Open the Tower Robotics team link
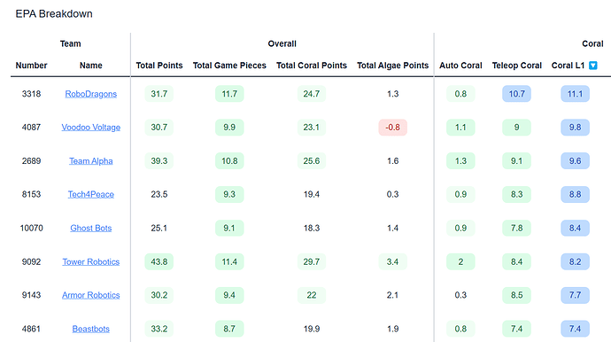611x342 pixels. click(x=91, y=261)
